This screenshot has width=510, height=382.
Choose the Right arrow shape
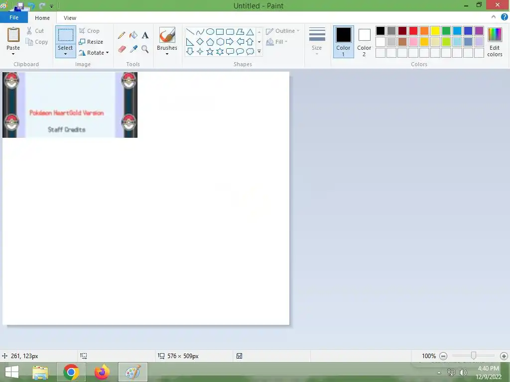pos(230,42)
